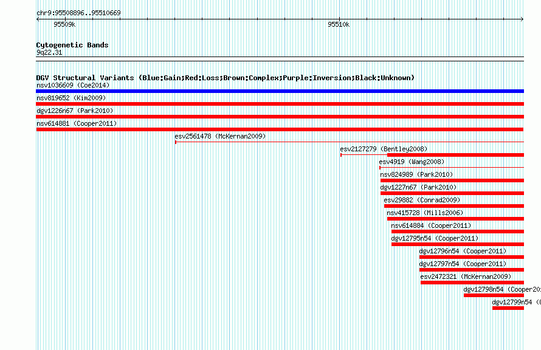Click the 95509k ruler label

click(64, 24)
